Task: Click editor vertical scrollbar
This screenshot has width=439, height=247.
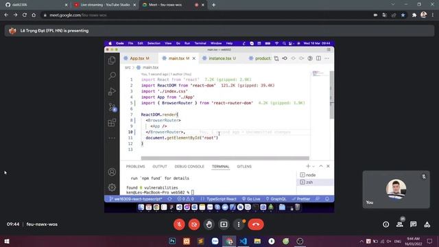Action: click(332, 95)
